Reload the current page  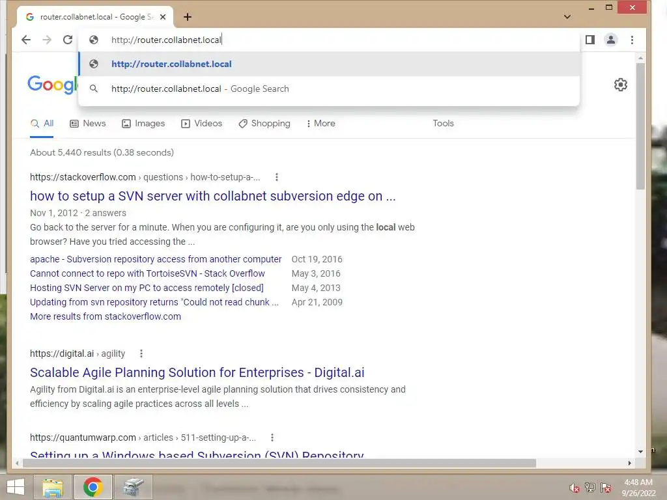click(68, 40)
